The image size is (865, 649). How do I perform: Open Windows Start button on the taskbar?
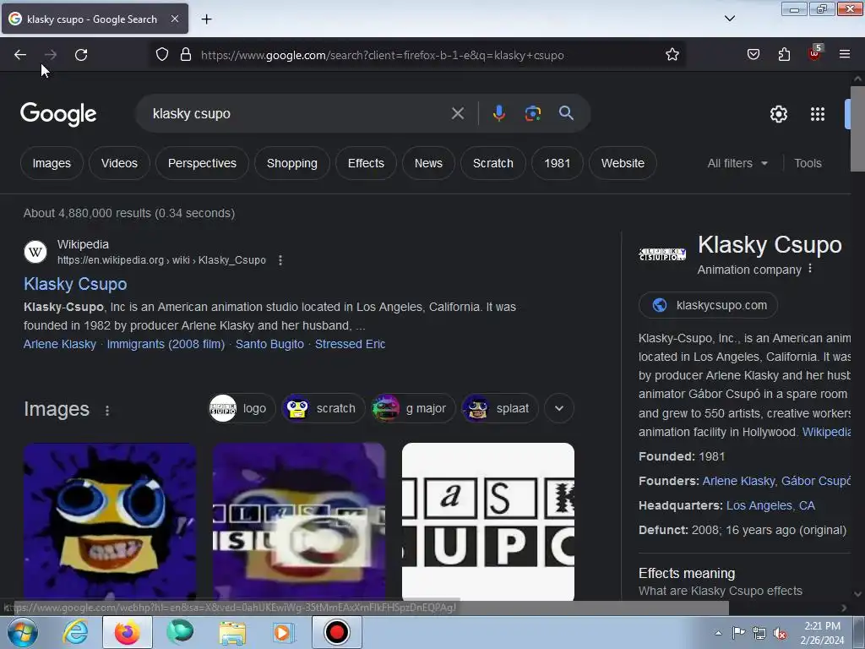click(23, 632)
